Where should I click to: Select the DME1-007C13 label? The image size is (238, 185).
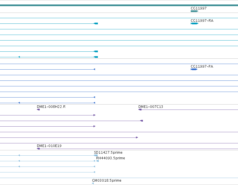click(x=151, y=107)
